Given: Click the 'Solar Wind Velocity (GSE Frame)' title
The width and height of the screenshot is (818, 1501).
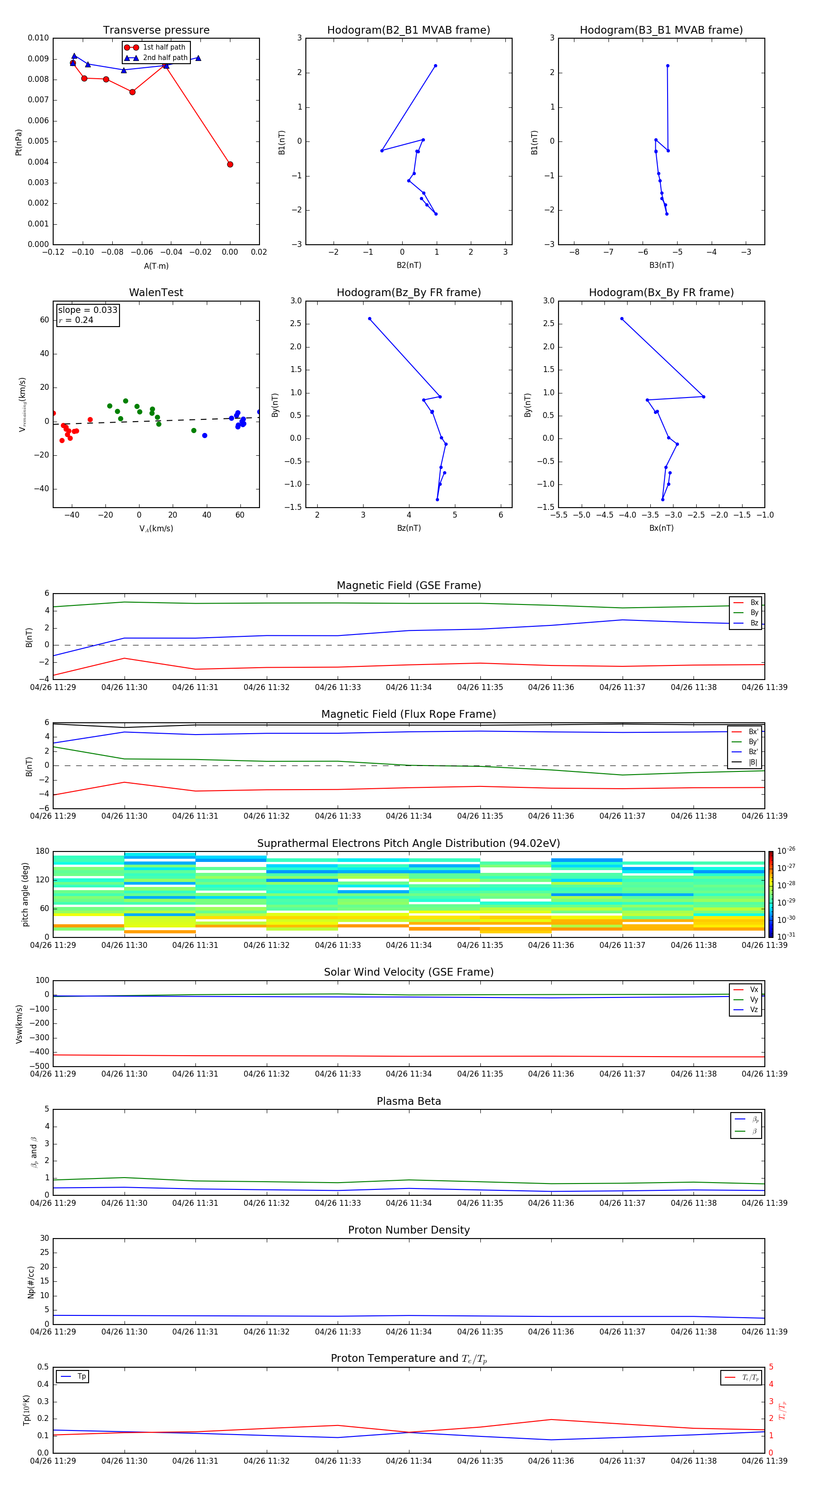Looking at the screenshot, I should pos(409,972).
